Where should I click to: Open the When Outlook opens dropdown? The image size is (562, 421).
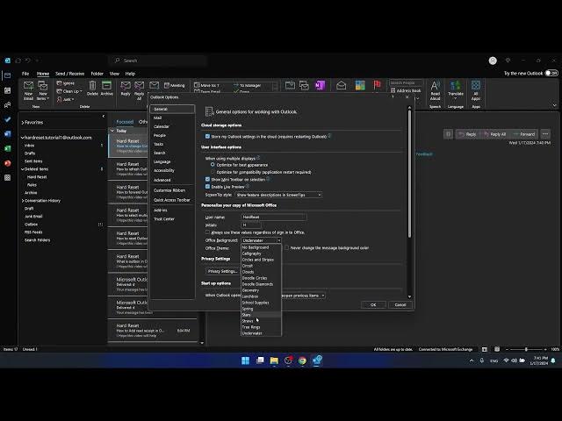pos(323,296)
